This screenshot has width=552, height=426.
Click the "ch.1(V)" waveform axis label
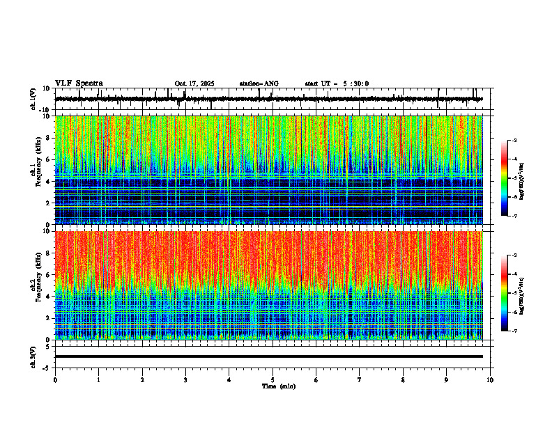pyautogui.click(x=33, y=99)
